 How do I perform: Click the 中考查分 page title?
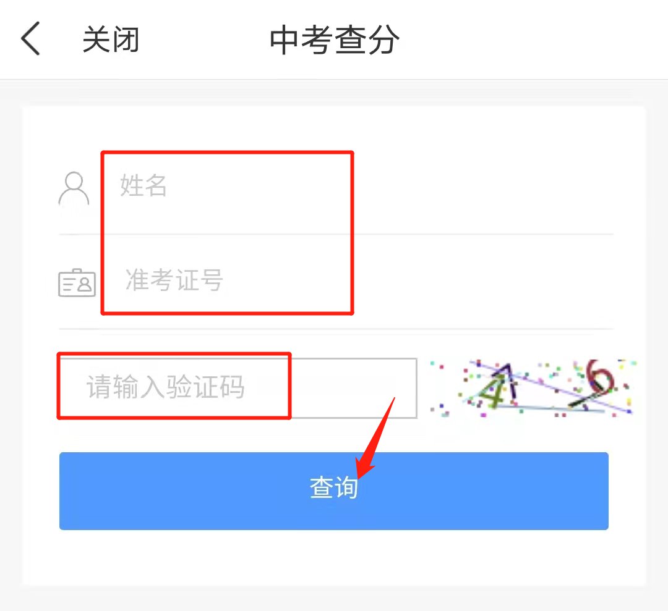(335, 40)
